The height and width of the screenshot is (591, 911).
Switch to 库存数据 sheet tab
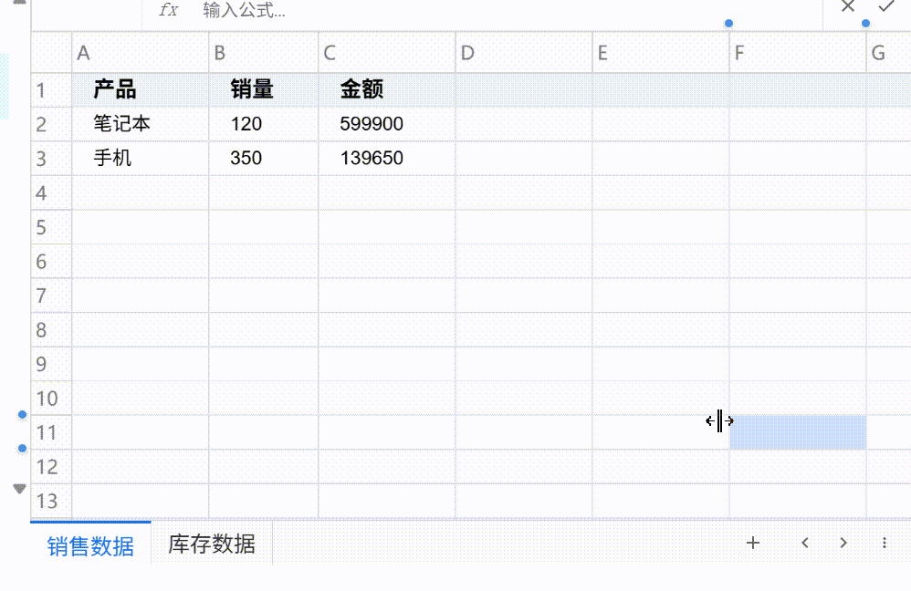(x=212, y=544)
